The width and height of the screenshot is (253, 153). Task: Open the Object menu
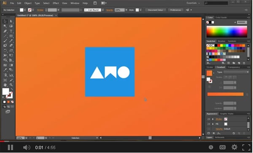pyautogui.click(x=28, y=3)
